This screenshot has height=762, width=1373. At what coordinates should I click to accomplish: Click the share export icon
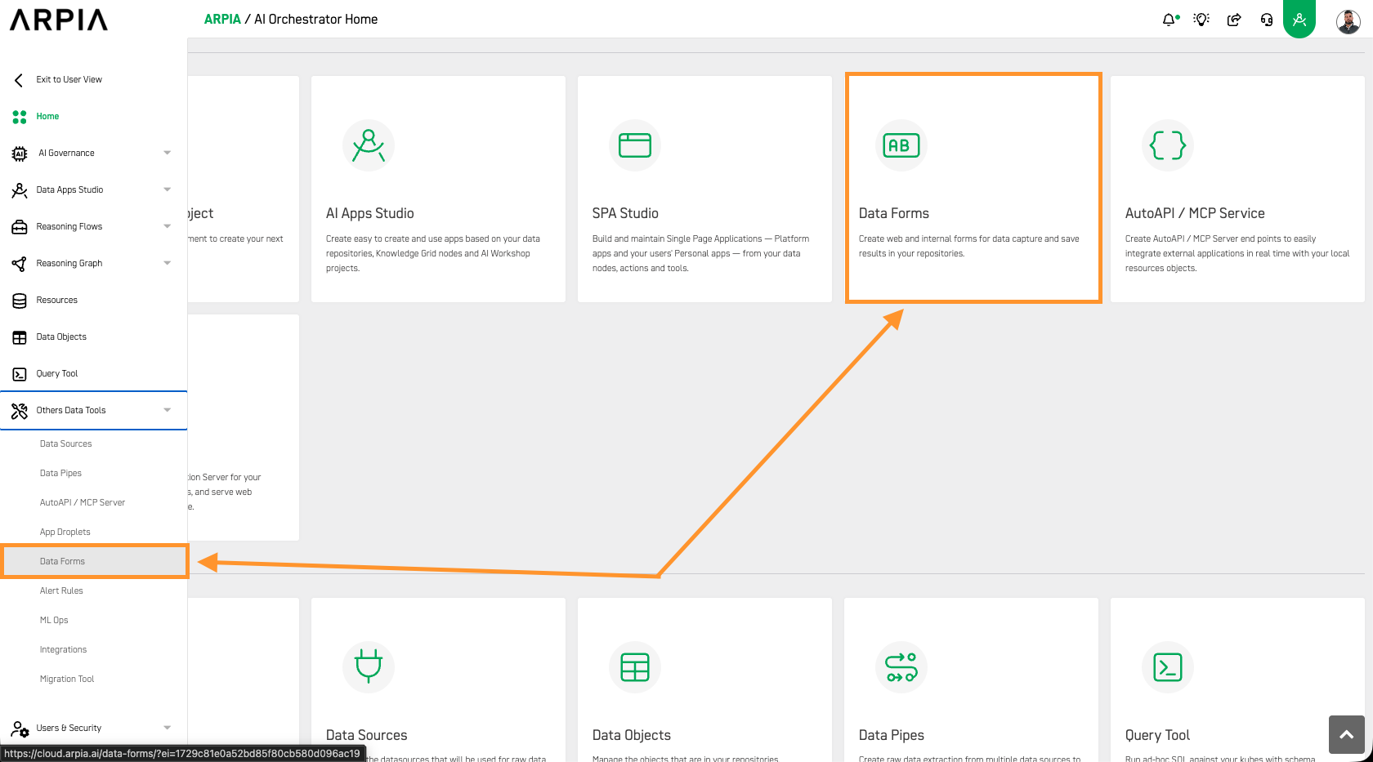coord(1234,20)
